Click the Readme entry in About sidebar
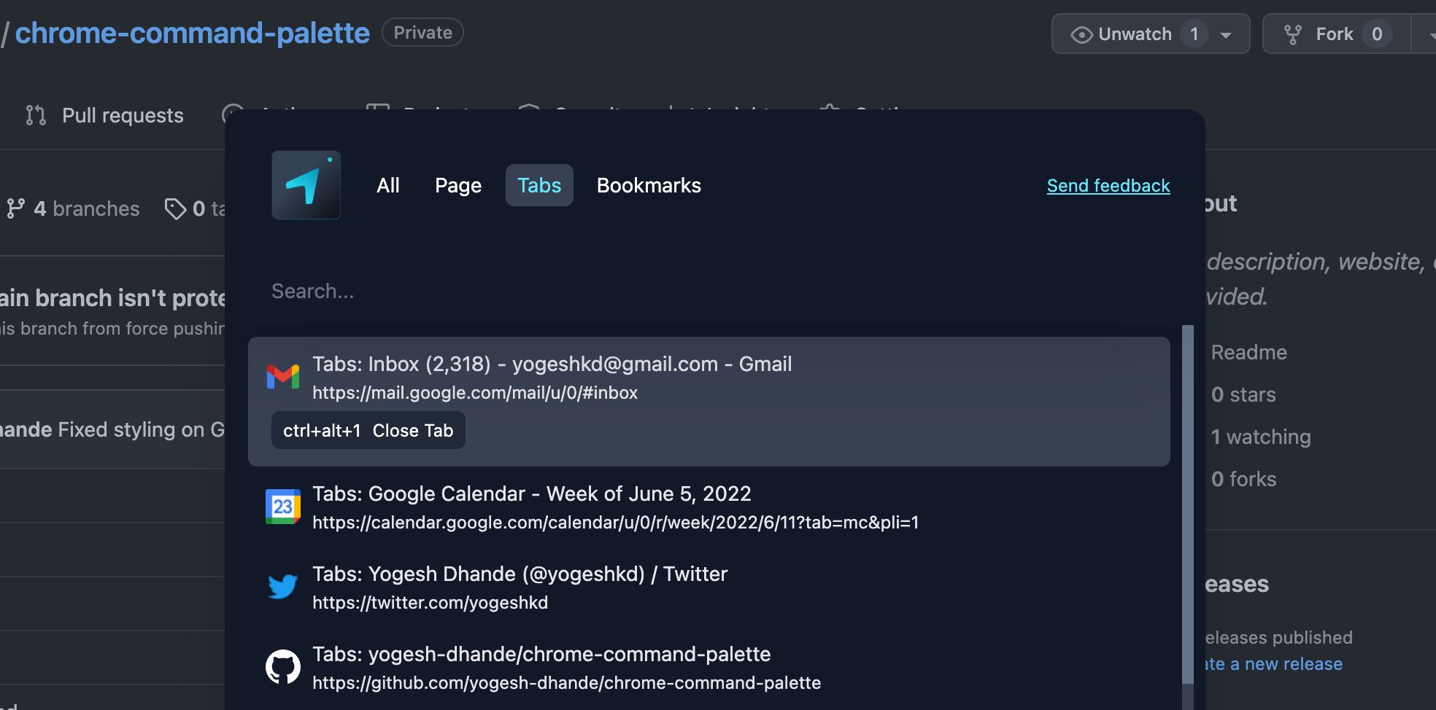Viewport: 1436px width, 710px height. point(1249,352)
